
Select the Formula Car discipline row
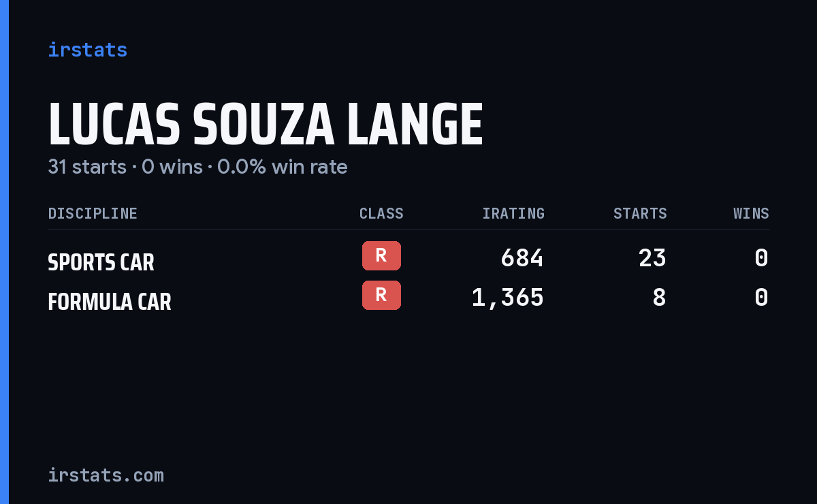coord(408,298)
